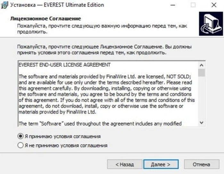The image size is (224, 174).
Task: Click the line starting 'The term "Software"'
Action: (x=100, y=124)
